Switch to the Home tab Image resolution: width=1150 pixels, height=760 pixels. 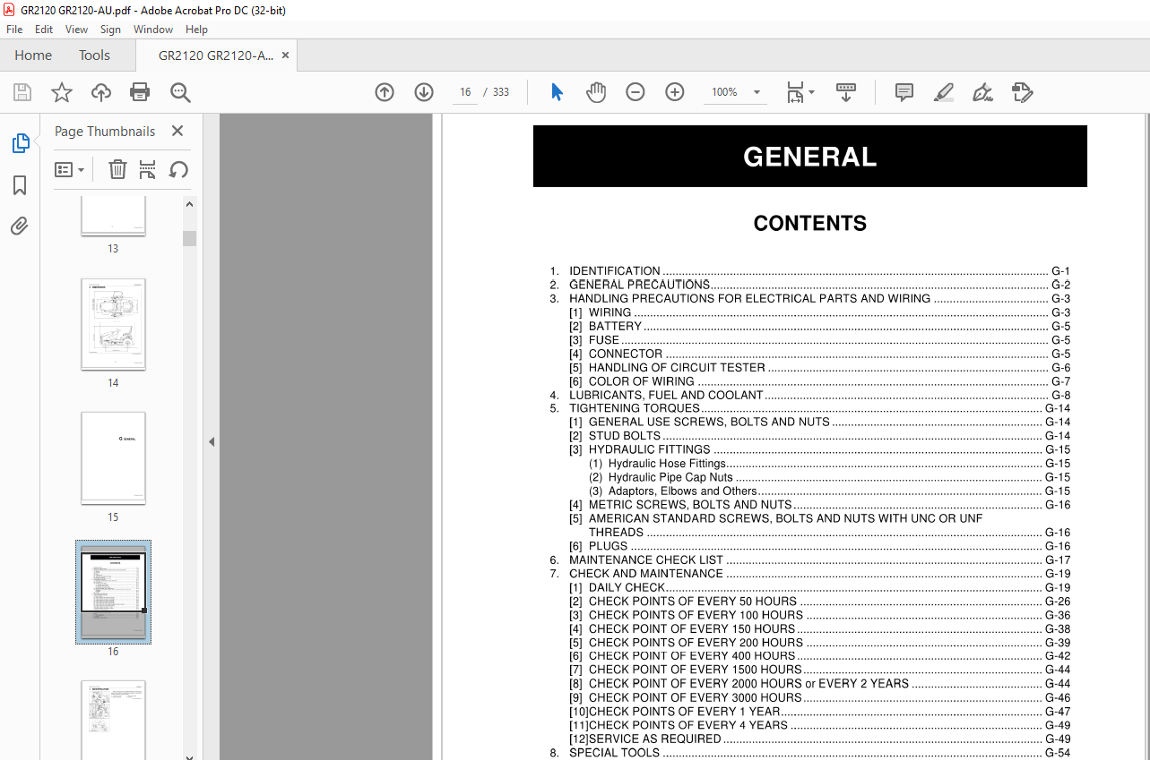click(33, 56)
